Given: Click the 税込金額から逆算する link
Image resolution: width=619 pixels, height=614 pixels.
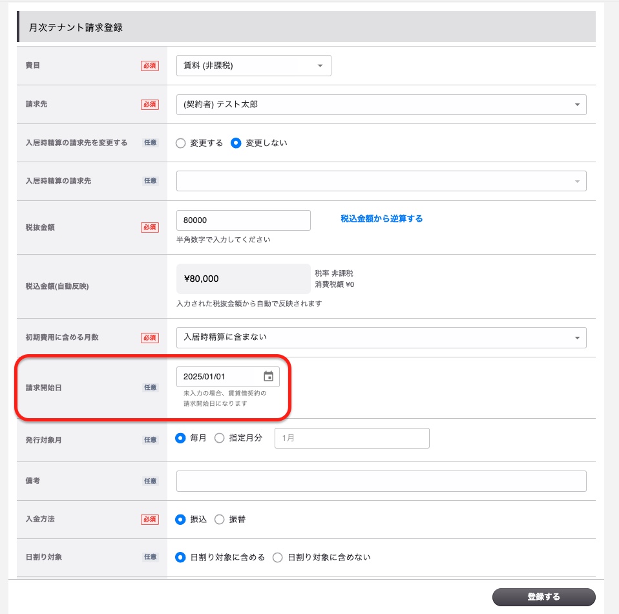Looking at the screenshot, I should (381, 218).
